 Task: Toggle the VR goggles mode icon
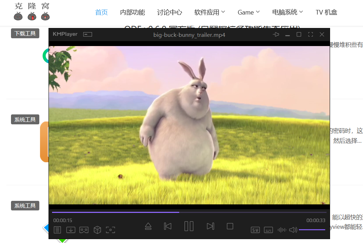[x=84, y=230]
